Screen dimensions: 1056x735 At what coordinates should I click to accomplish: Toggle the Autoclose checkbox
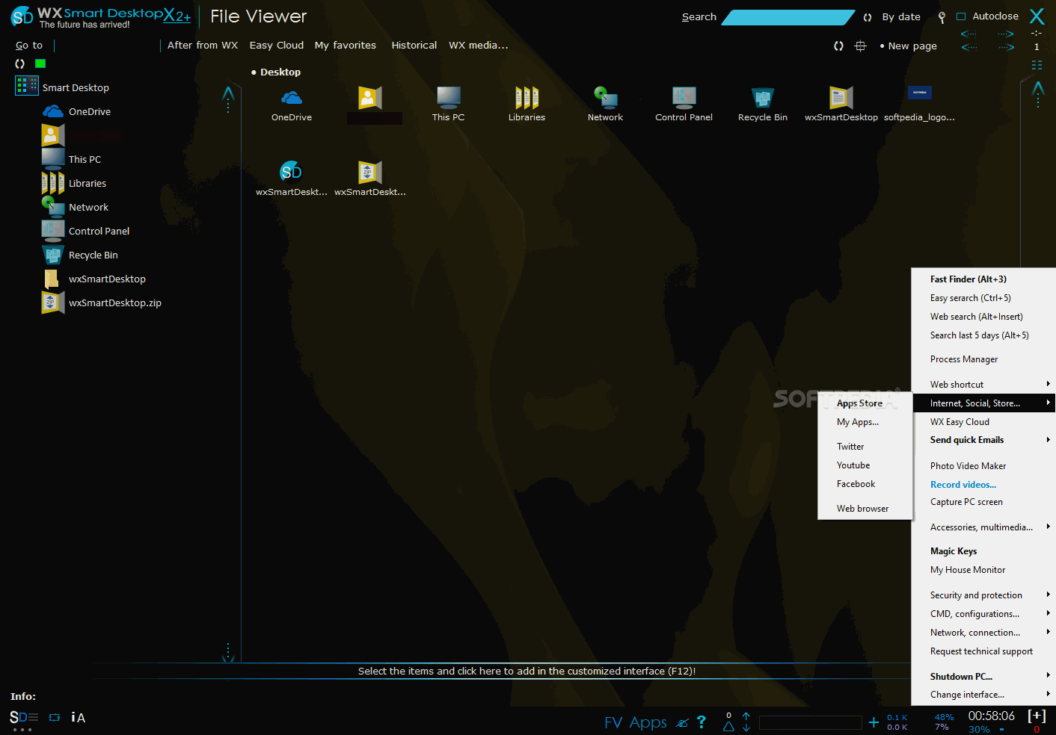point(962,16)
